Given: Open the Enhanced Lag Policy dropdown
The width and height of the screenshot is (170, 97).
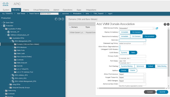Looking at the screenshot, I should [x=145, y=43].
